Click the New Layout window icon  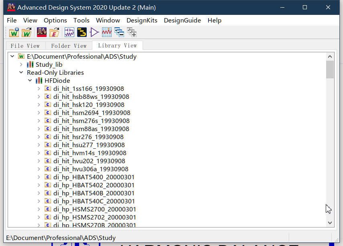tap(82, 33)
